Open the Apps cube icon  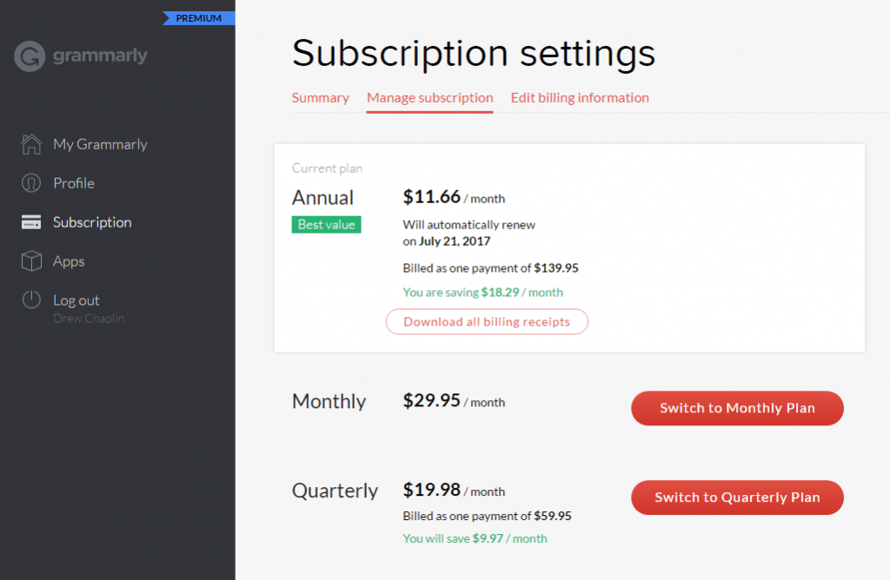pyautogui.click(x=31, y=261)
